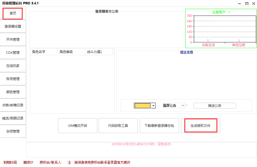Click 生成授权文件 button
257x167 pixels.
(200, 126)
